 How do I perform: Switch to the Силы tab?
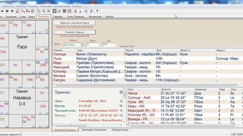pos(23,17)
